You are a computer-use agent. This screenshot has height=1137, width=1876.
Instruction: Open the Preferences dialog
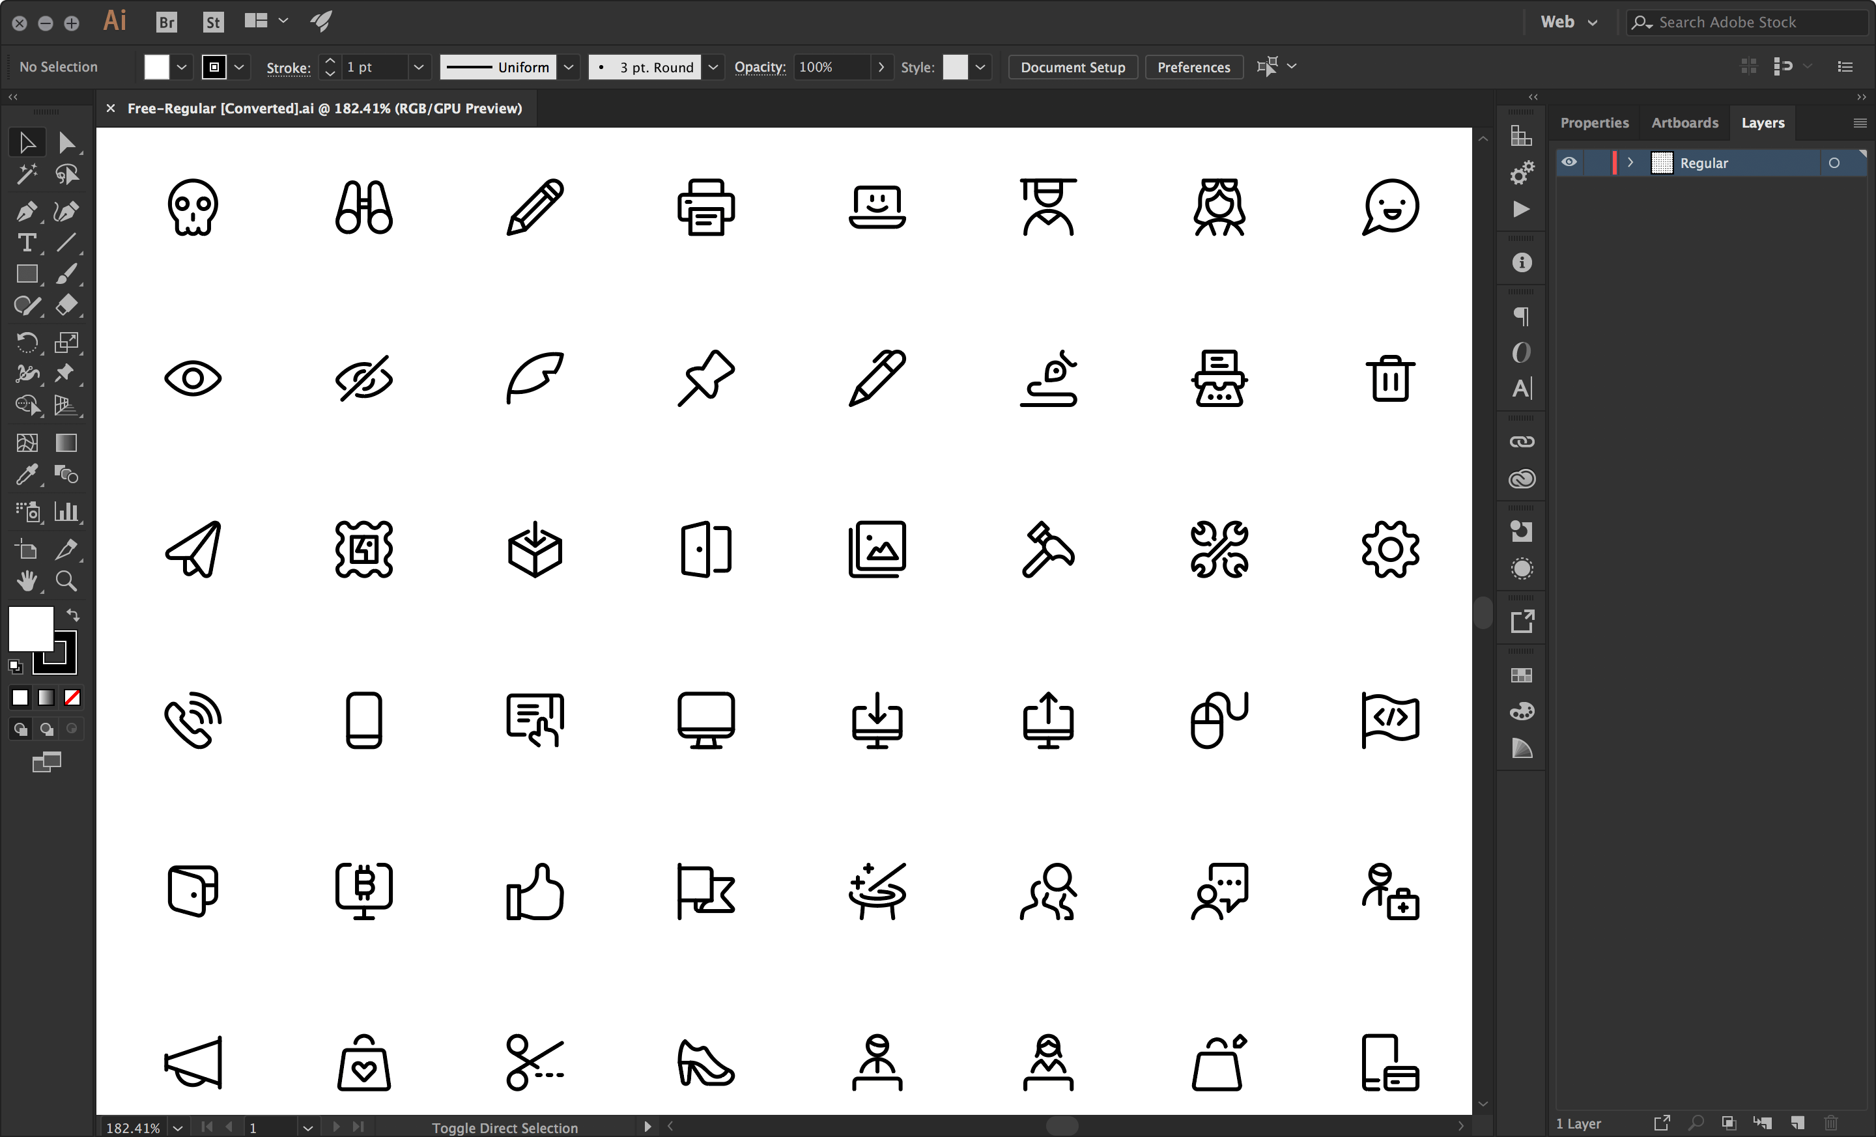coord(1193,67)
